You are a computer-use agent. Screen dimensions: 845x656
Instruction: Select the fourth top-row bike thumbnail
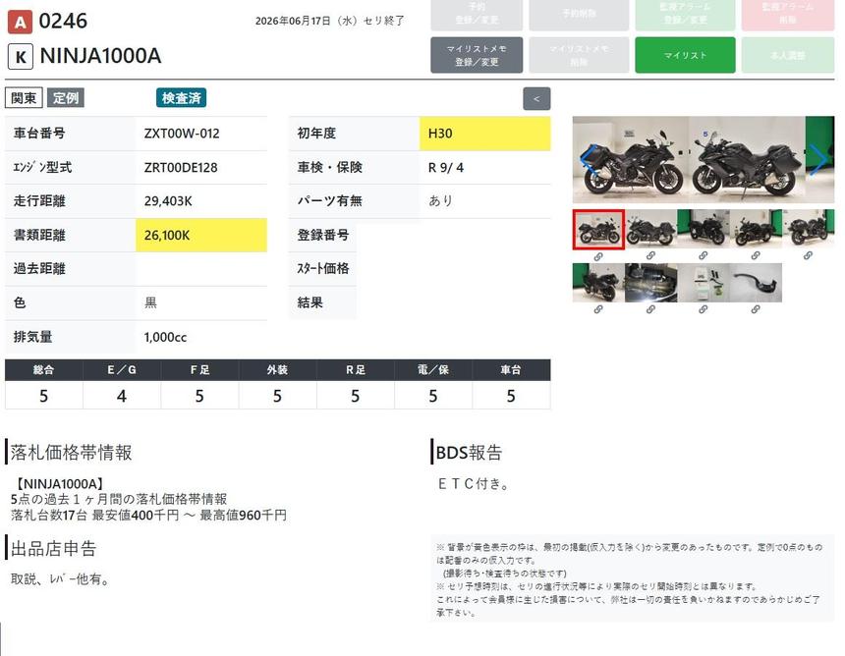click(x=756, y=229)
